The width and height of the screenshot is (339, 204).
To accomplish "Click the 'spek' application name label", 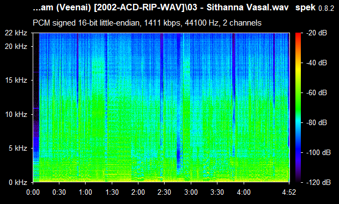I will pyautogui.click(x=306, y=8).
